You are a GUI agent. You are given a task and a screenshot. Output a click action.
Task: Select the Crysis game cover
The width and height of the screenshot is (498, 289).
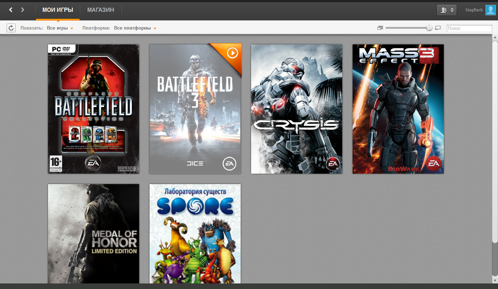point(297,109)
